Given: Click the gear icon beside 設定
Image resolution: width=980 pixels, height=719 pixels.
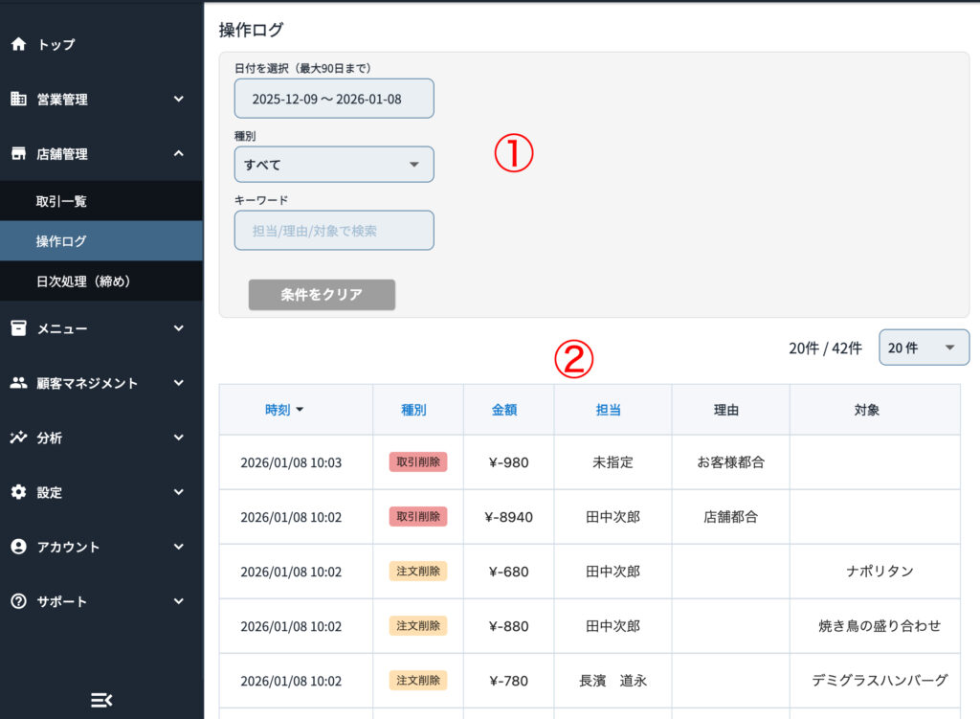Looking at the screenshot, I should [x=18, y=492].
